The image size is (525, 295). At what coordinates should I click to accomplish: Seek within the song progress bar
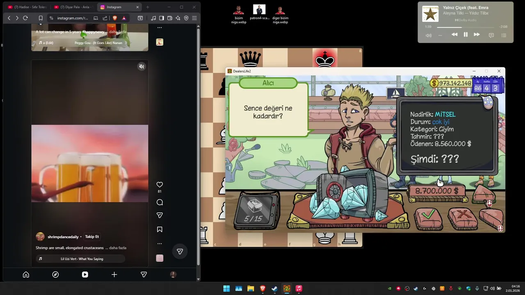(x=466, y=27)
